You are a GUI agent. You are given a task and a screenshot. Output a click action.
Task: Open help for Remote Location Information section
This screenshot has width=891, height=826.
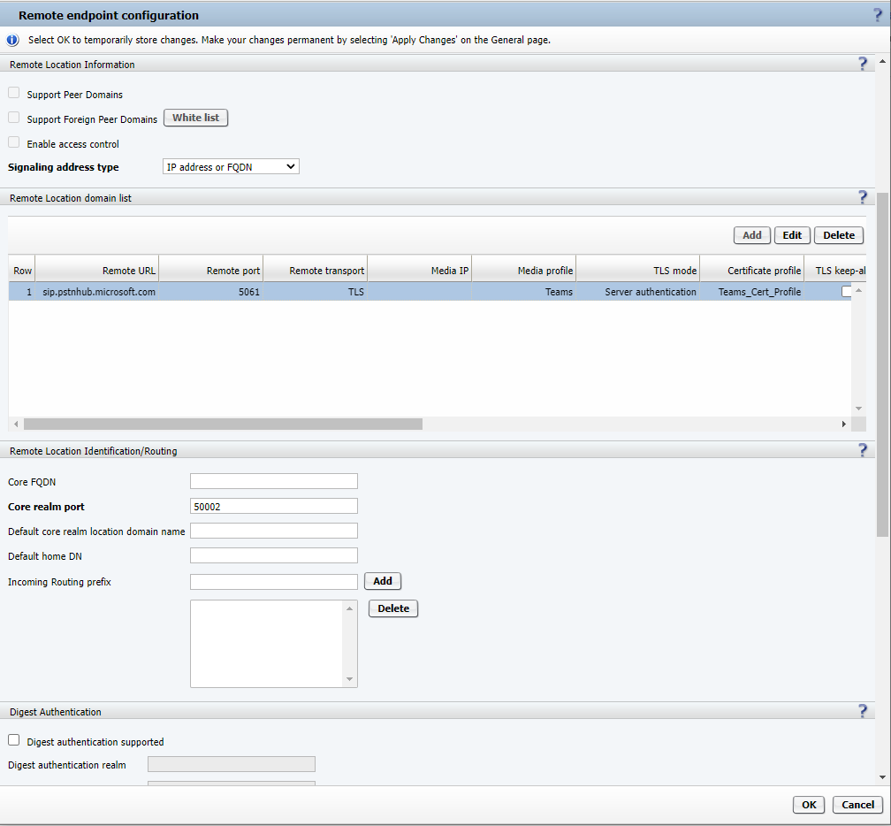click(863, 63)
